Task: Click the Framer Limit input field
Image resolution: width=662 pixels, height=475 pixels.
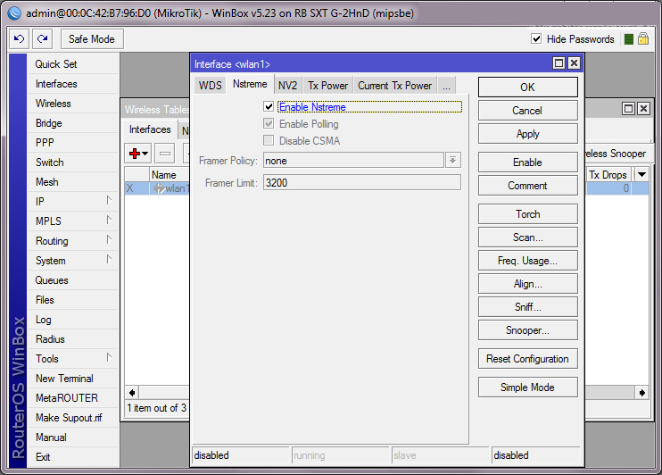Action: coord(362,182)
